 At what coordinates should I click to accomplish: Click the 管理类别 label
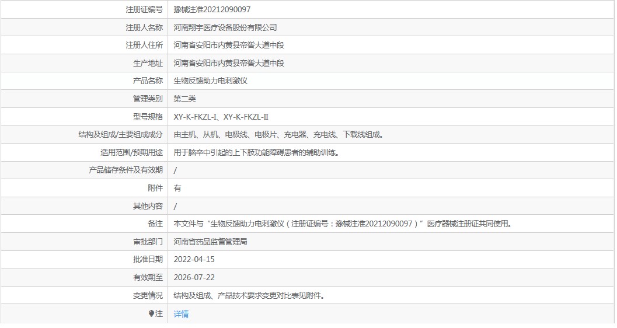[148, 99]
